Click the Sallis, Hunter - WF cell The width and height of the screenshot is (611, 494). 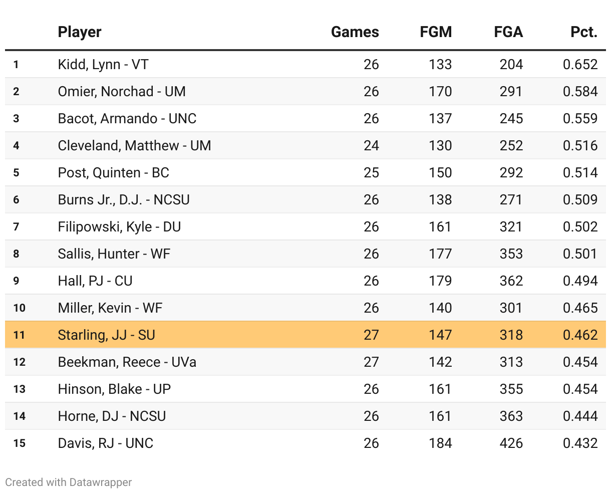(114, 254)
